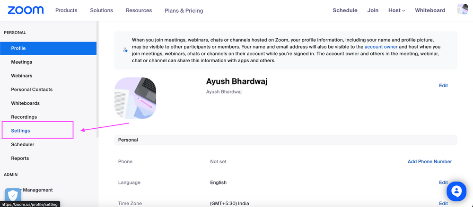Follow the account owner link
This screenshot has width=473, height=207.
pyautogui.click(x=381, y=47)
